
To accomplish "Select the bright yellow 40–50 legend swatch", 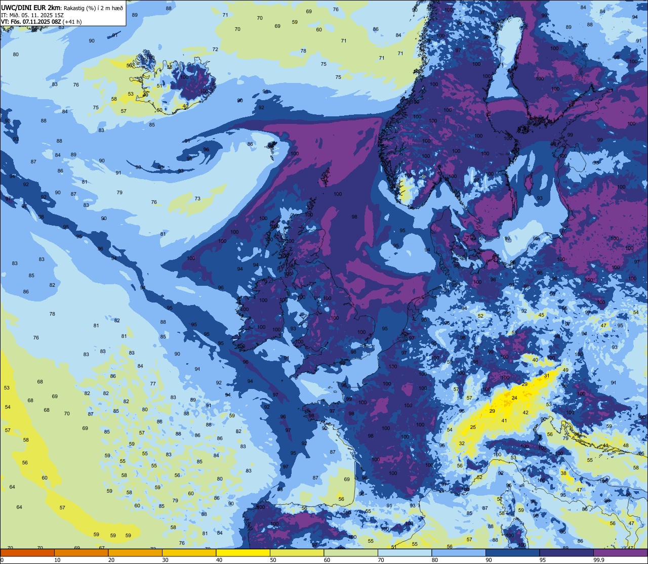I will pyautogui.click(x=243, y=552).
